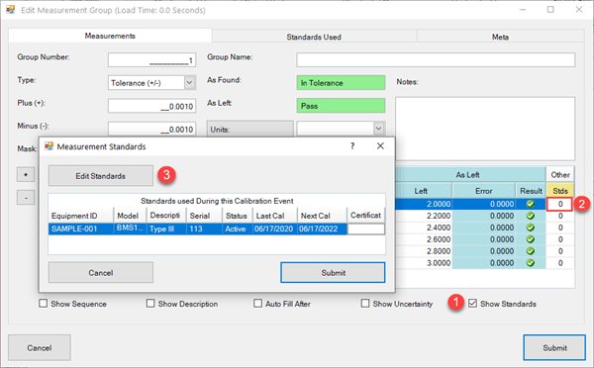Click the Measurement Standards dialog title icon

pyautogui.click(x=49, y=146)
